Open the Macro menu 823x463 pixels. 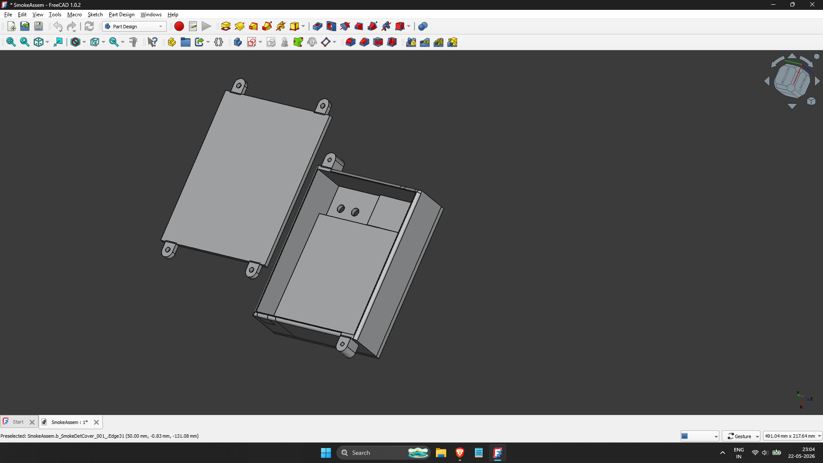[x=75, y=15]
